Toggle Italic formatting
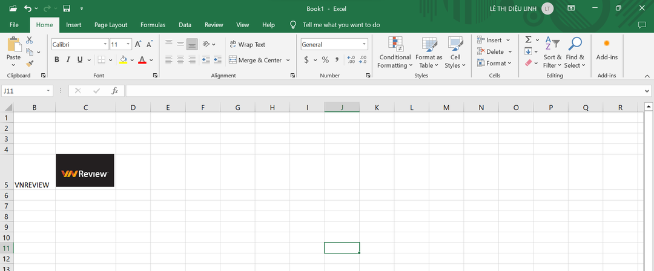Screen dimensions: 654x271 tap(68, 60)
